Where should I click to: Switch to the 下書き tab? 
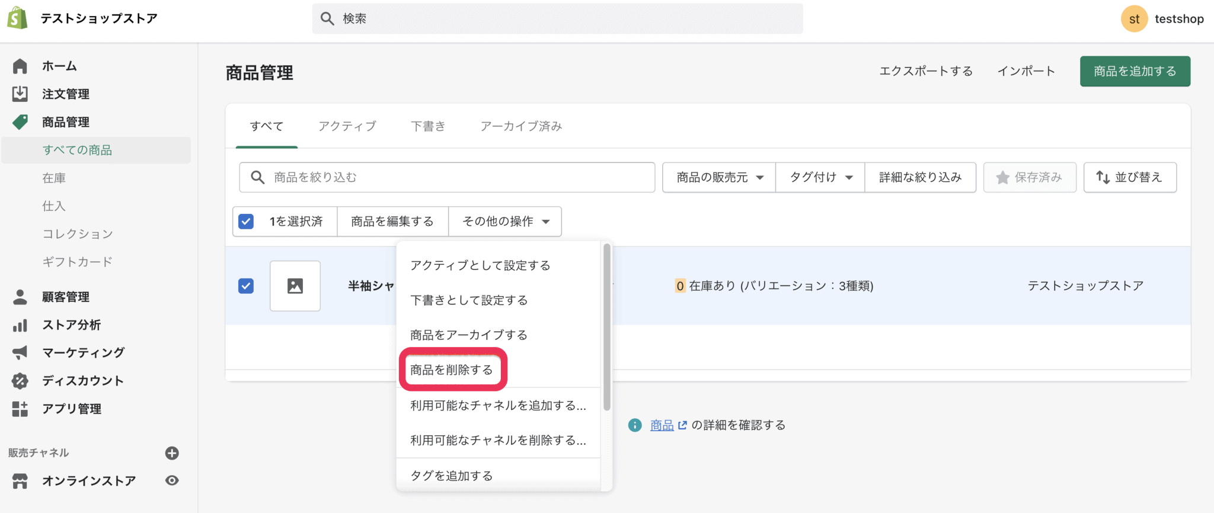pyautogui.click(x=428, y=126)
